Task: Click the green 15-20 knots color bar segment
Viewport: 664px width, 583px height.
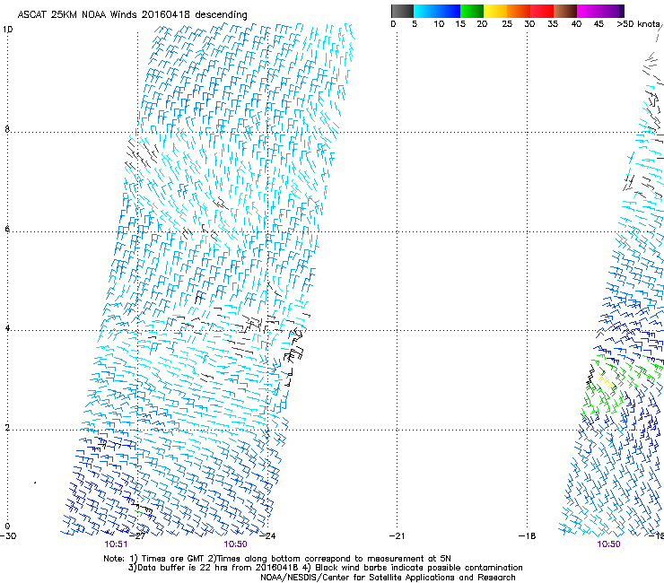Action: click(x=472, y=11)
